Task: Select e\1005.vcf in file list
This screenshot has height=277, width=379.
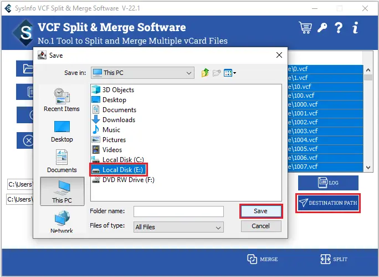Action: pyautogui.click(x=325, y=149)
